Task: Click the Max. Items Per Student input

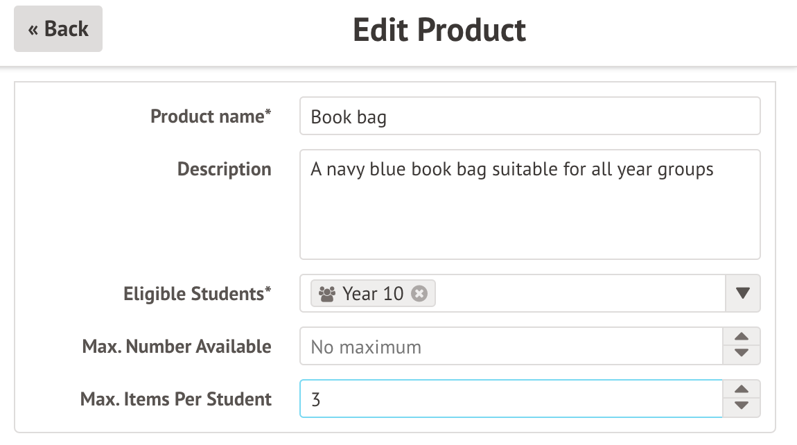Action: pyautogui.click(x=511, y=399)
